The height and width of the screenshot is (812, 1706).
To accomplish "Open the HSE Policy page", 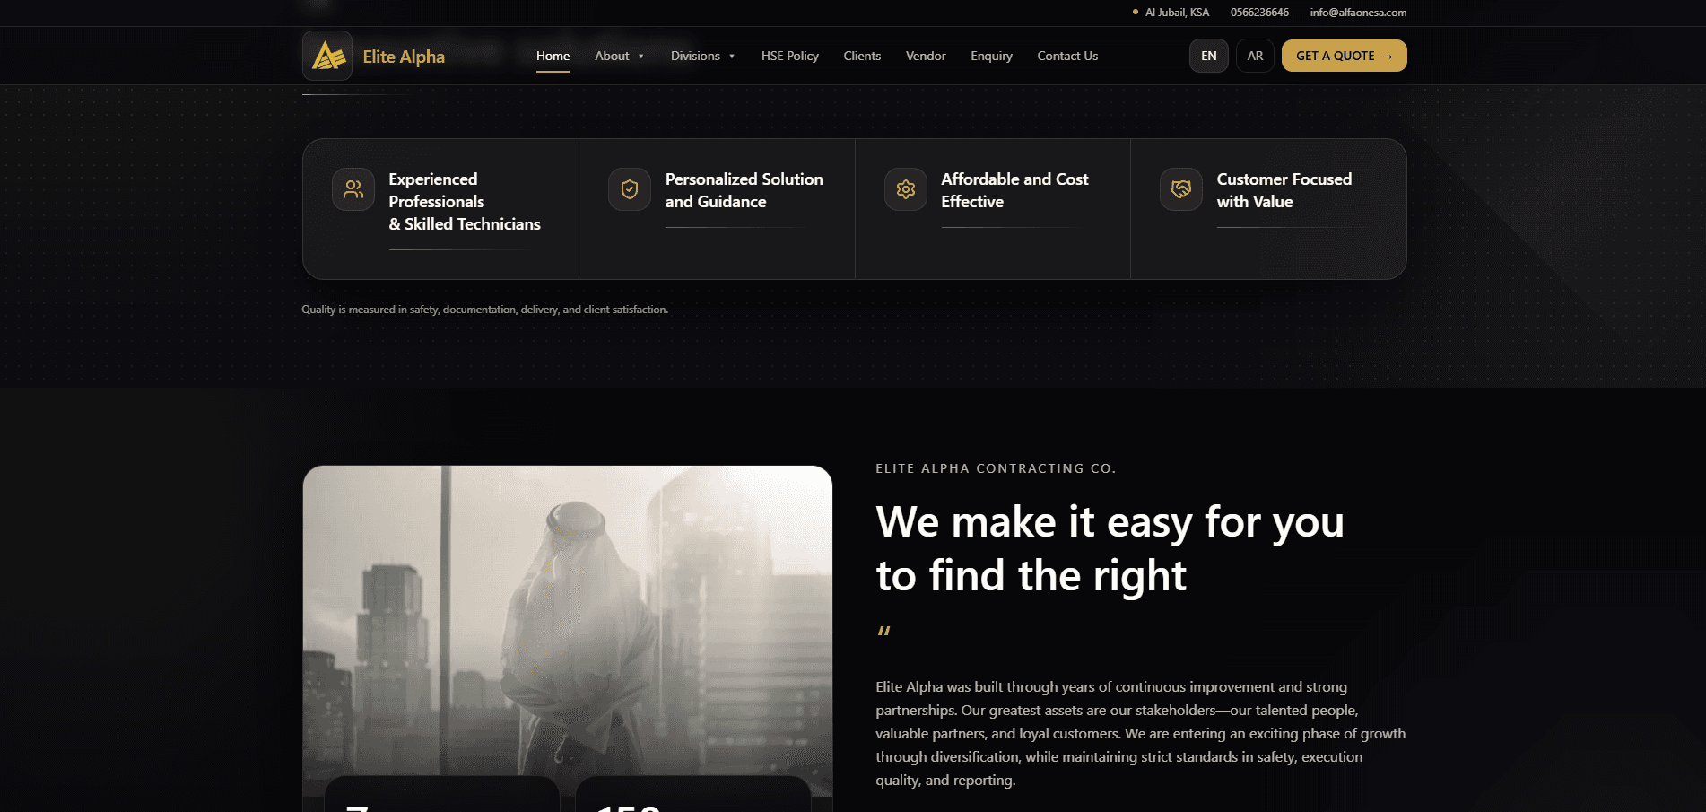I will tap(789, 56).
